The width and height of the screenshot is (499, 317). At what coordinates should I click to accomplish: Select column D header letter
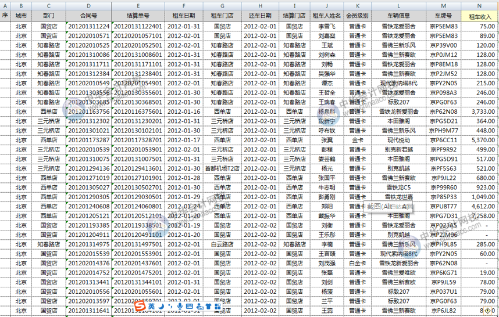(88, 5)
